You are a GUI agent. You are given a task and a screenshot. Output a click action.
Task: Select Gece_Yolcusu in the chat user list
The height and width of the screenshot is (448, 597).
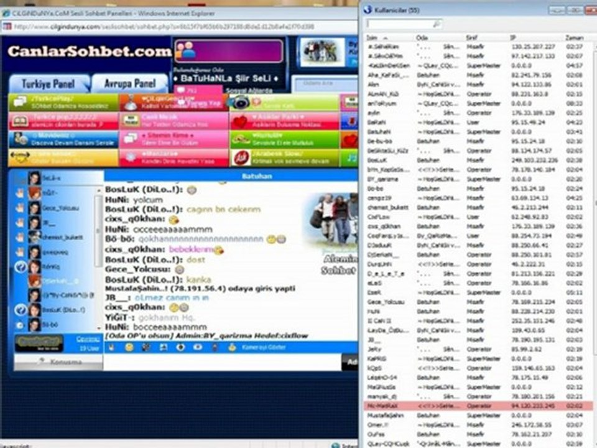click(60, 208)
